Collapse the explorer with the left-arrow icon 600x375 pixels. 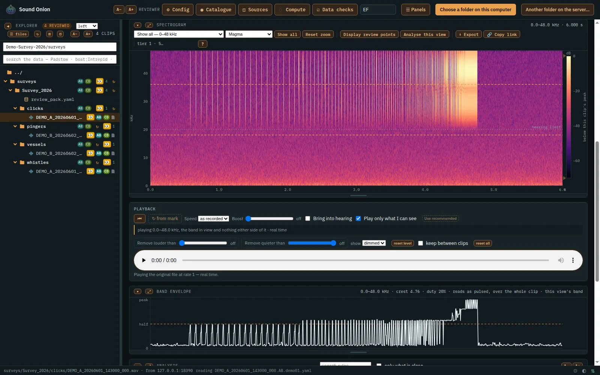tap(8, 26)
